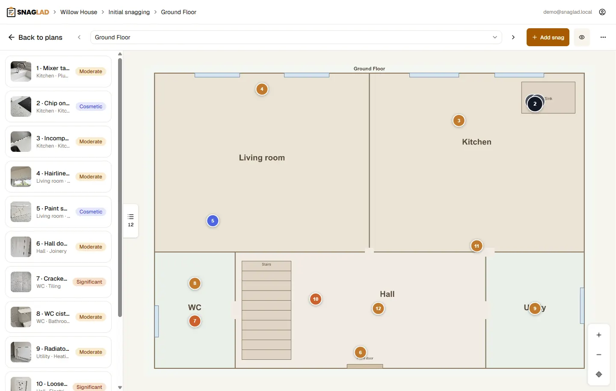The image size is (616, 391).
Task: Click thumbnail of snag 1 Mixer tap
Action: click(x=21, y=71)
